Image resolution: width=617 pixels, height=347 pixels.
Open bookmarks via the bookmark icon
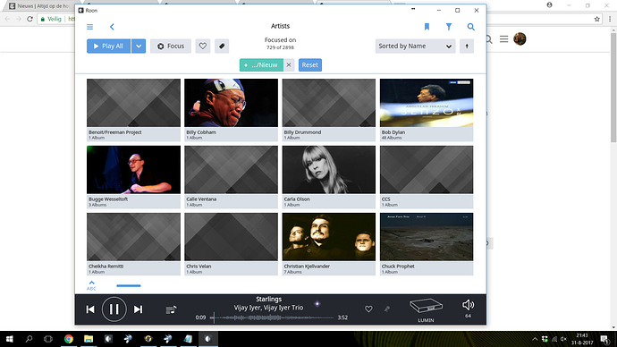427,27
